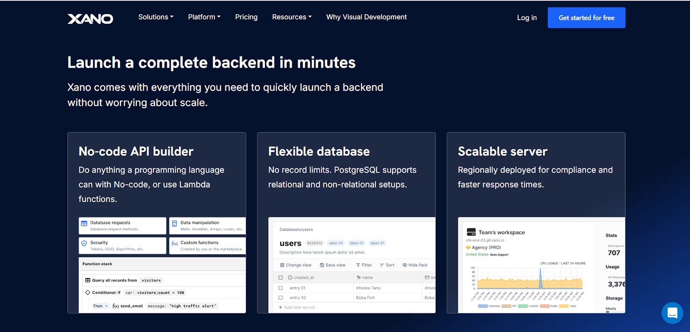The height and width of the screenshot is (332, 690).
Task: Click the Scalable server card heading
Action: click(502, 151)
